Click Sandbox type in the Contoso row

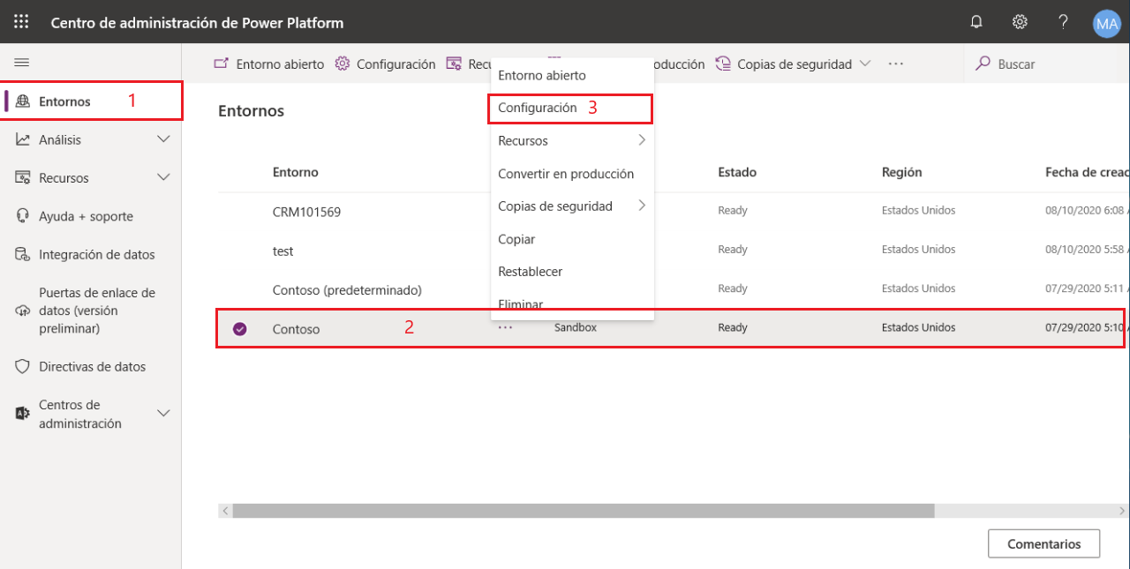coord(576,327)
